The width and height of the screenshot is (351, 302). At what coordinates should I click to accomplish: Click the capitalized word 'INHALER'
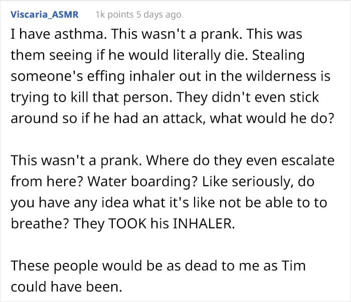click(204, 224)
